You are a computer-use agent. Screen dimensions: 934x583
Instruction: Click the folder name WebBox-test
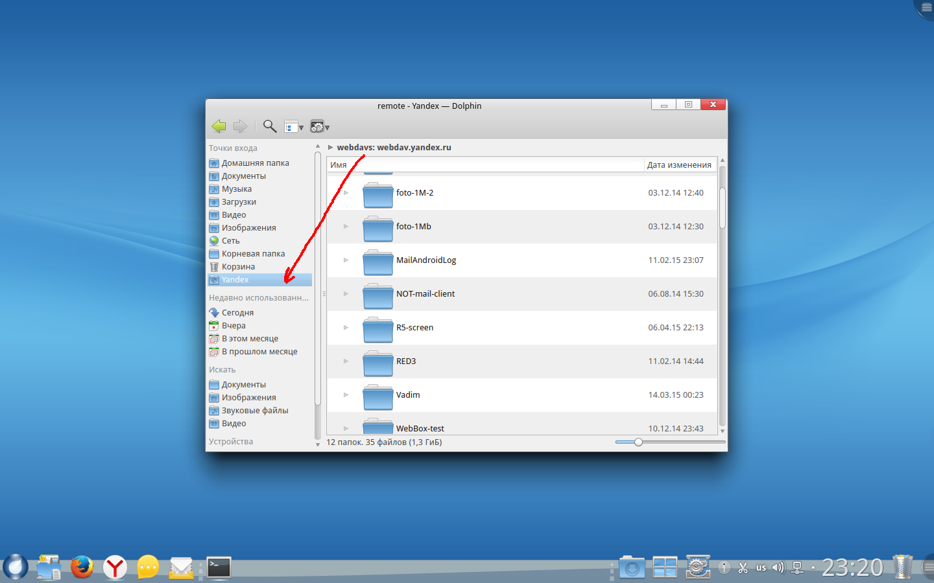420,429
